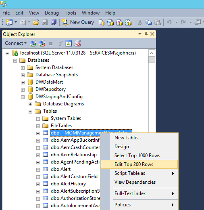
Task: Select the dbo.Alert table
Action: coord(60,169)
